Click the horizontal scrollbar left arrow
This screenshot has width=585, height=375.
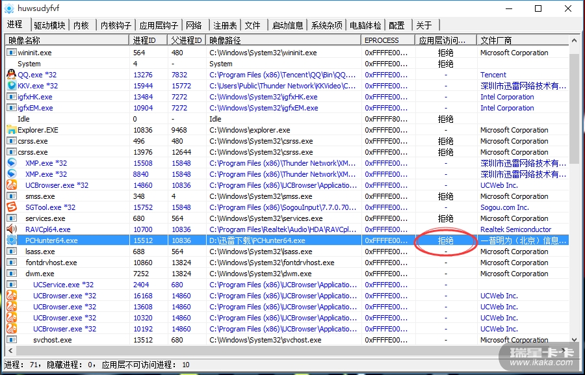click(x=10, y=351)
